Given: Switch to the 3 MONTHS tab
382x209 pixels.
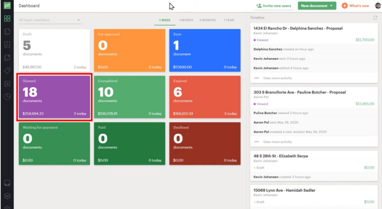Looking at the screenshot, I should point(207,20).
